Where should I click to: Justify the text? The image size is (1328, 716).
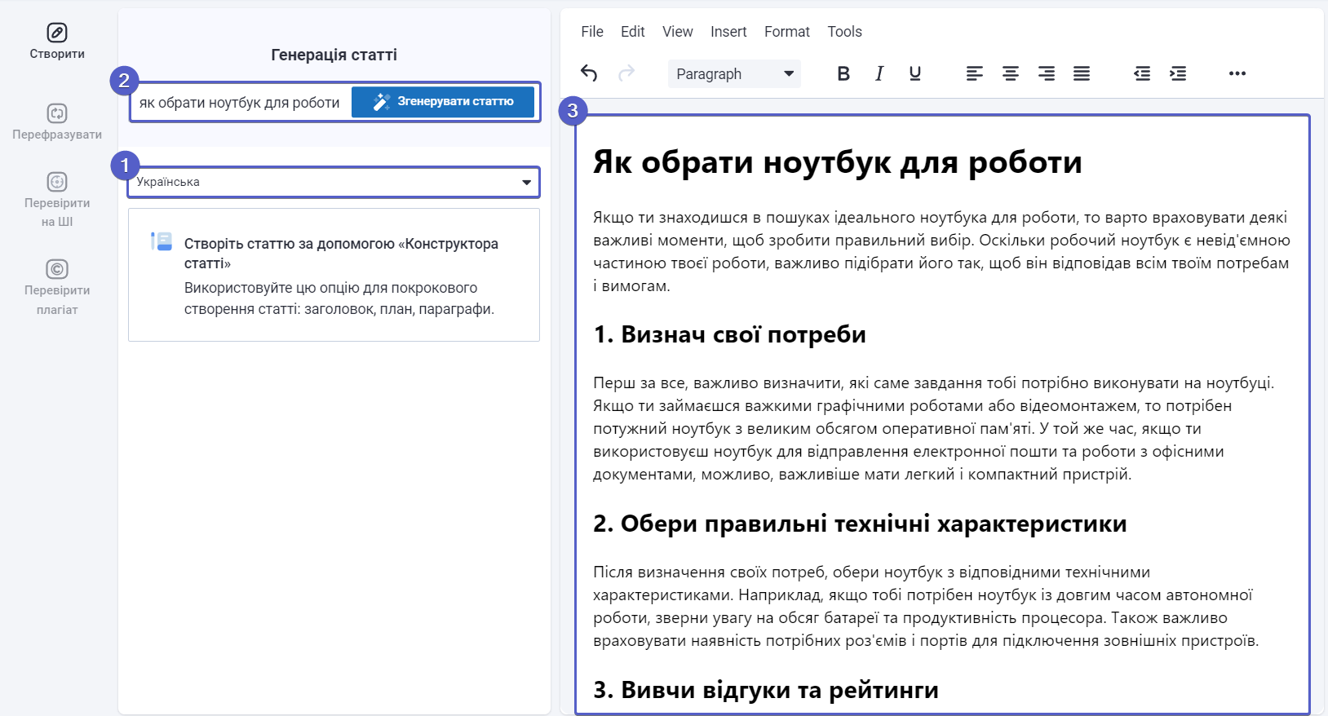1082,73
